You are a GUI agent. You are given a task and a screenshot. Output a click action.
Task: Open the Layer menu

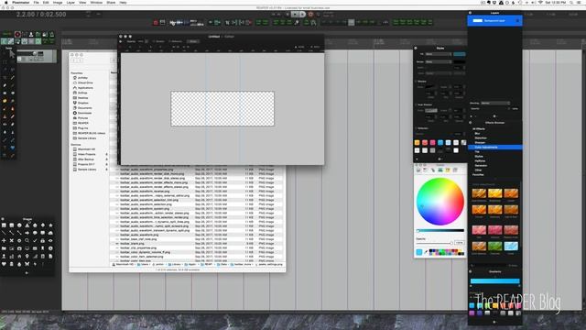tap(71, 2)
